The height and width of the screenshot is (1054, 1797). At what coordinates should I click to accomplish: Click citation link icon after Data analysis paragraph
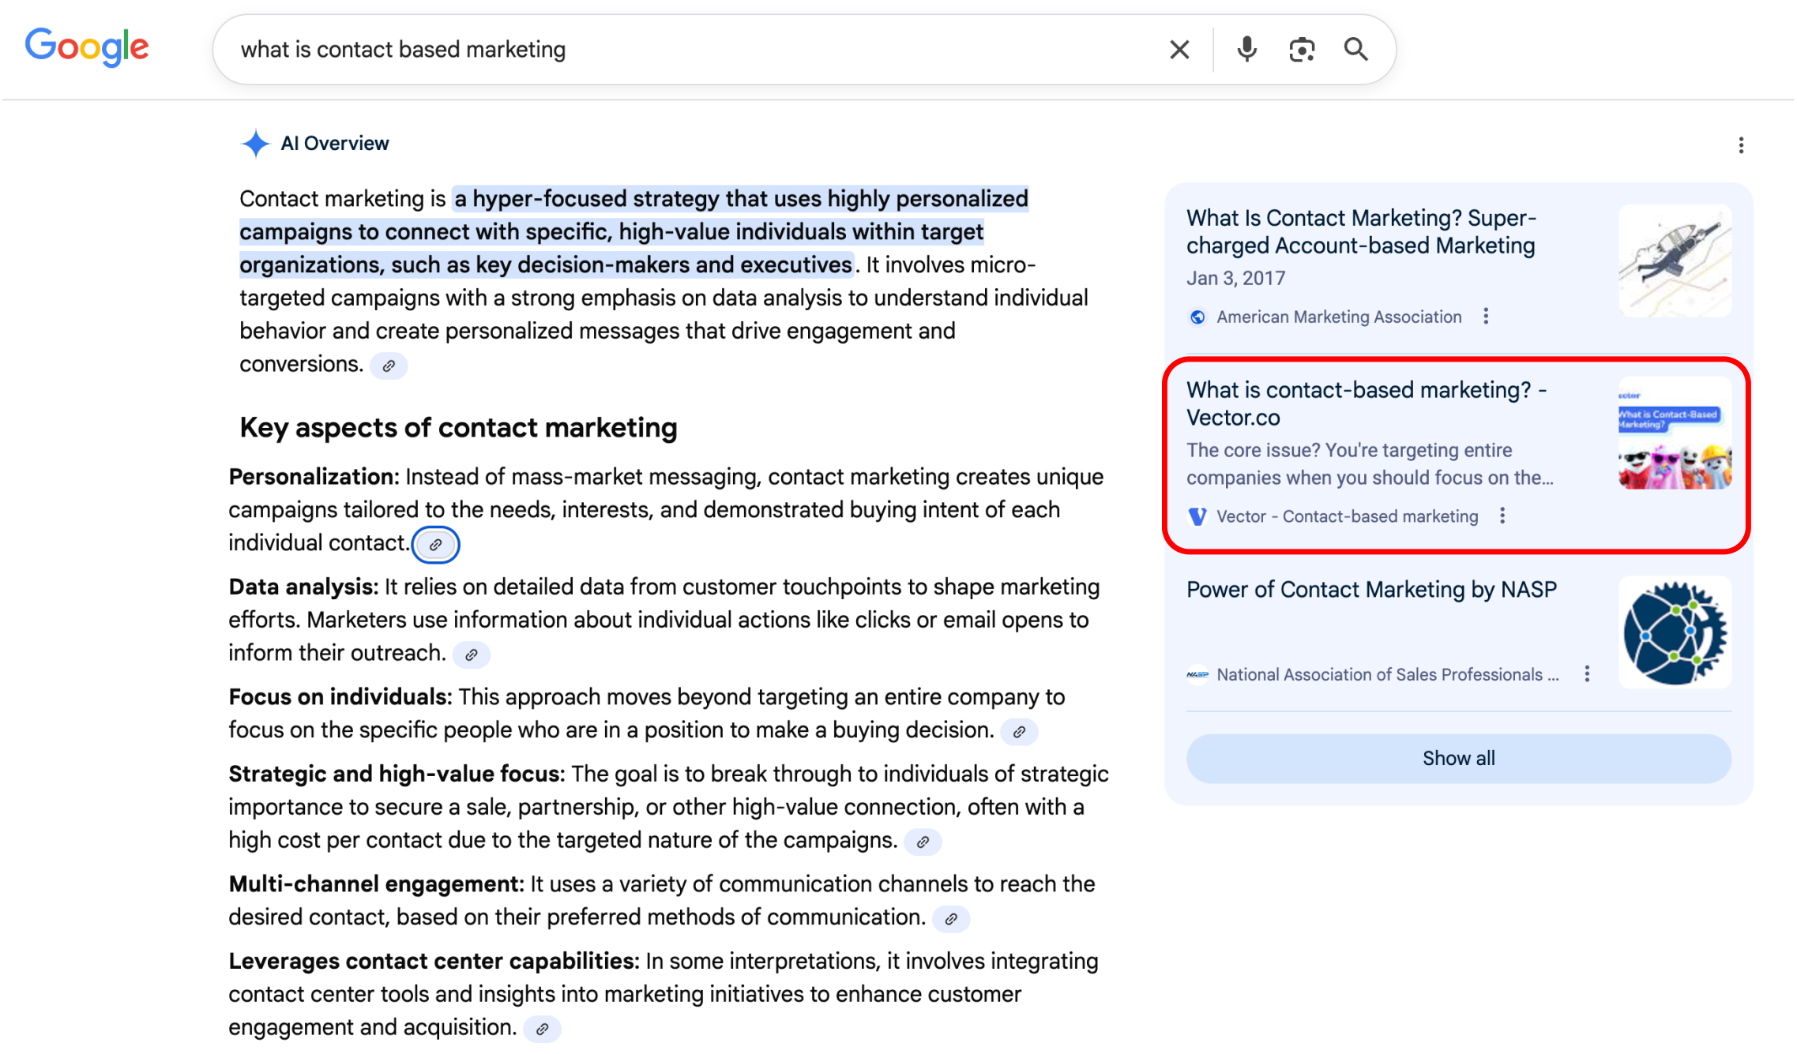tap(472, 655)
